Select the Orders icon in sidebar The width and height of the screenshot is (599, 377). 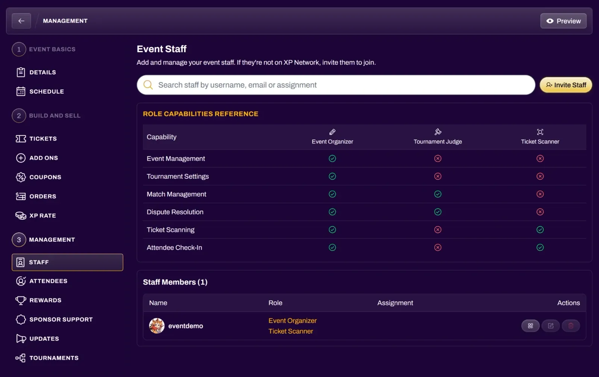pyautogui.click(x=21, y=196)
